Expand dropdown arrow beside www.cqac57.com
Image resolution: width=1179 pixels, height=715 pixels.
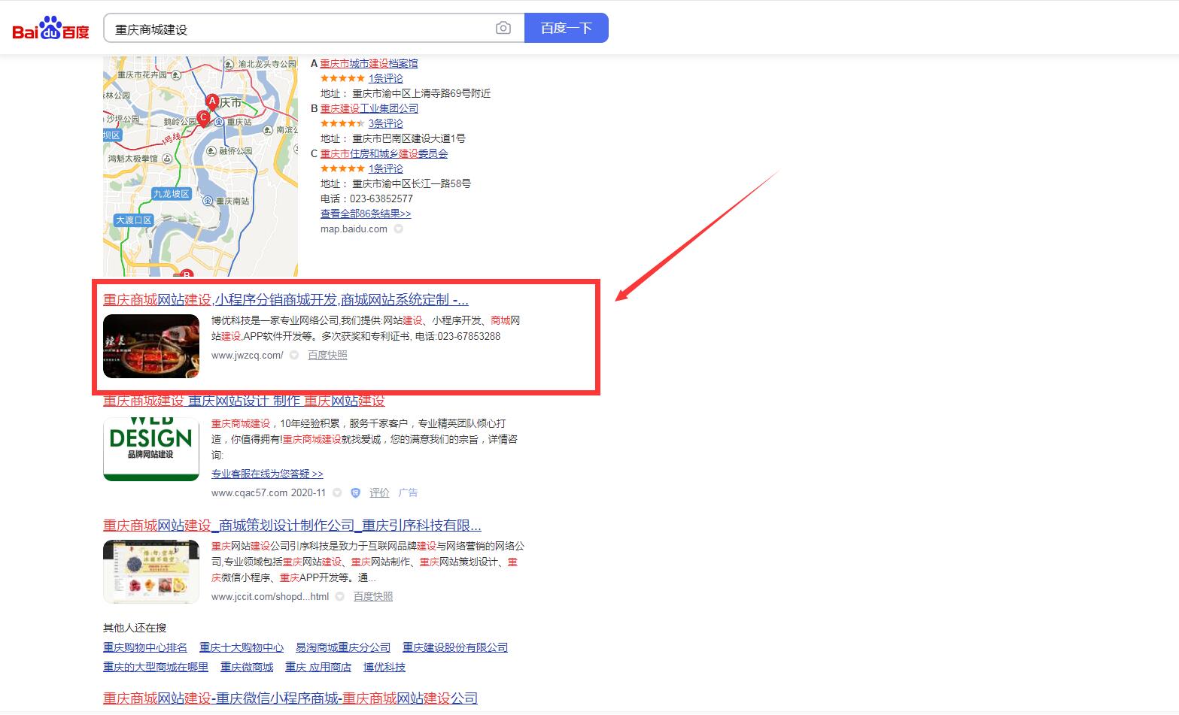(337, 493)
